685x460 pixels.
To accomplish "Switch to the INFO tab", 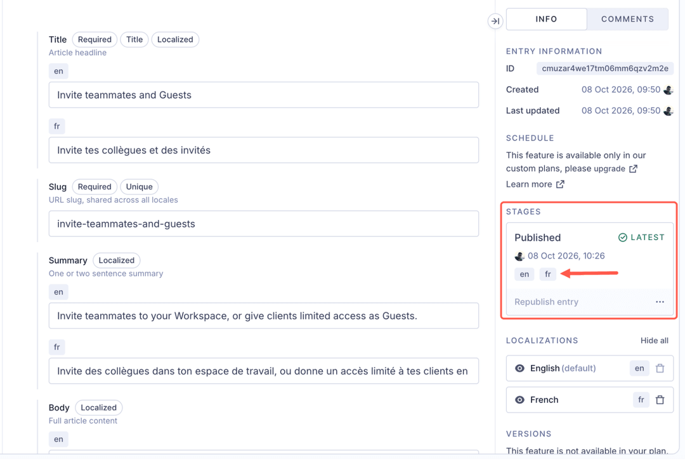I will click(x=546, y=19).
